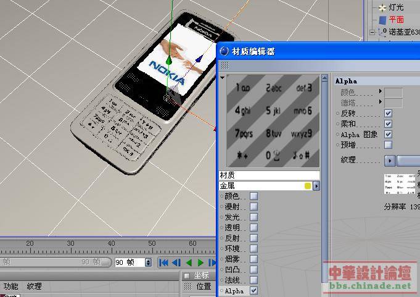Enable the 反射 channel checkbox
420x297 pixels.
(253, 238)
